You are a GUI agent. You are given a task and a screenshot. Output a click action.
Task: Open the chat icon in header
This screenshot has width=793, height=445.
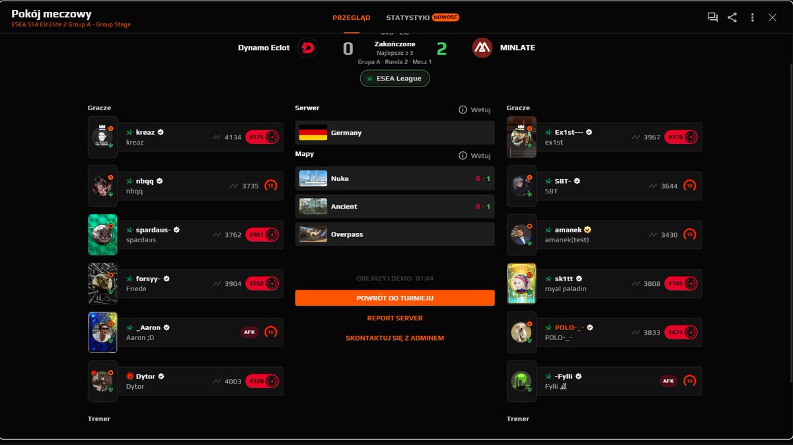(x=712, y=18)
